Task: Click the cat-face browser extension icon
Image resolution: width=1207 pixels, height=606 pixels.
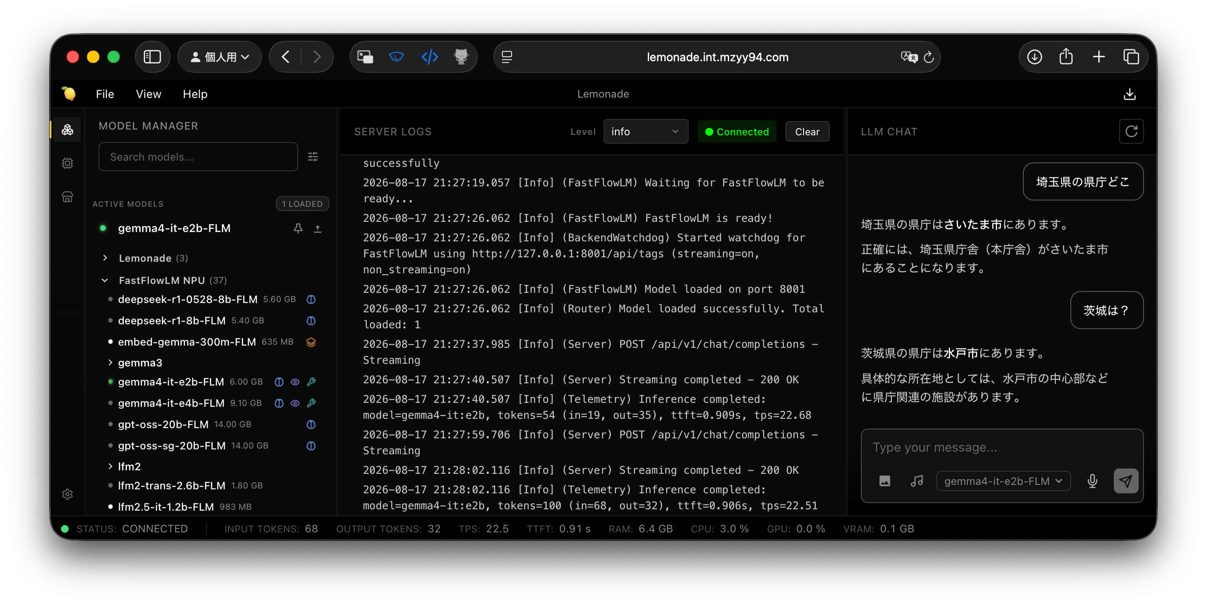Action: tap(461, 57)
